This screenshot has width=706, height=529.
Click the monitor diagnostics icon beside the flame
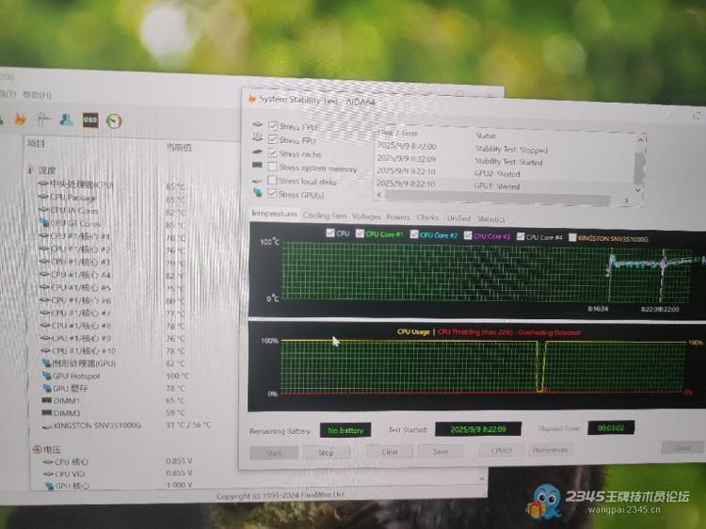[43, 119]
